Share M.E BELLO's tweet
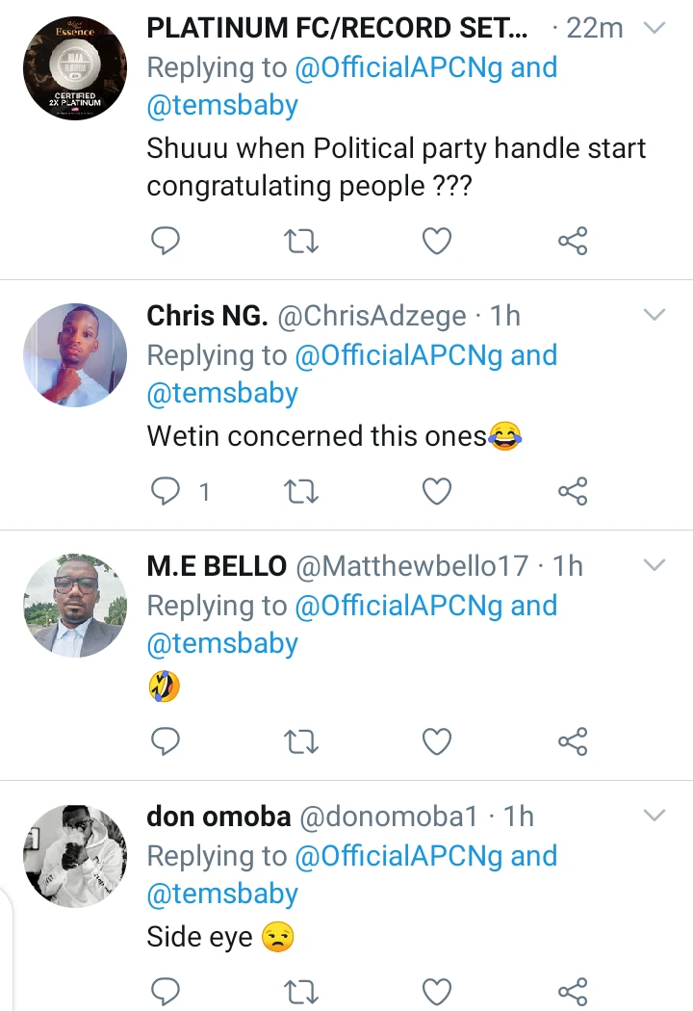This screenshot has width=693, height=1011. click(x=573, y=741)
